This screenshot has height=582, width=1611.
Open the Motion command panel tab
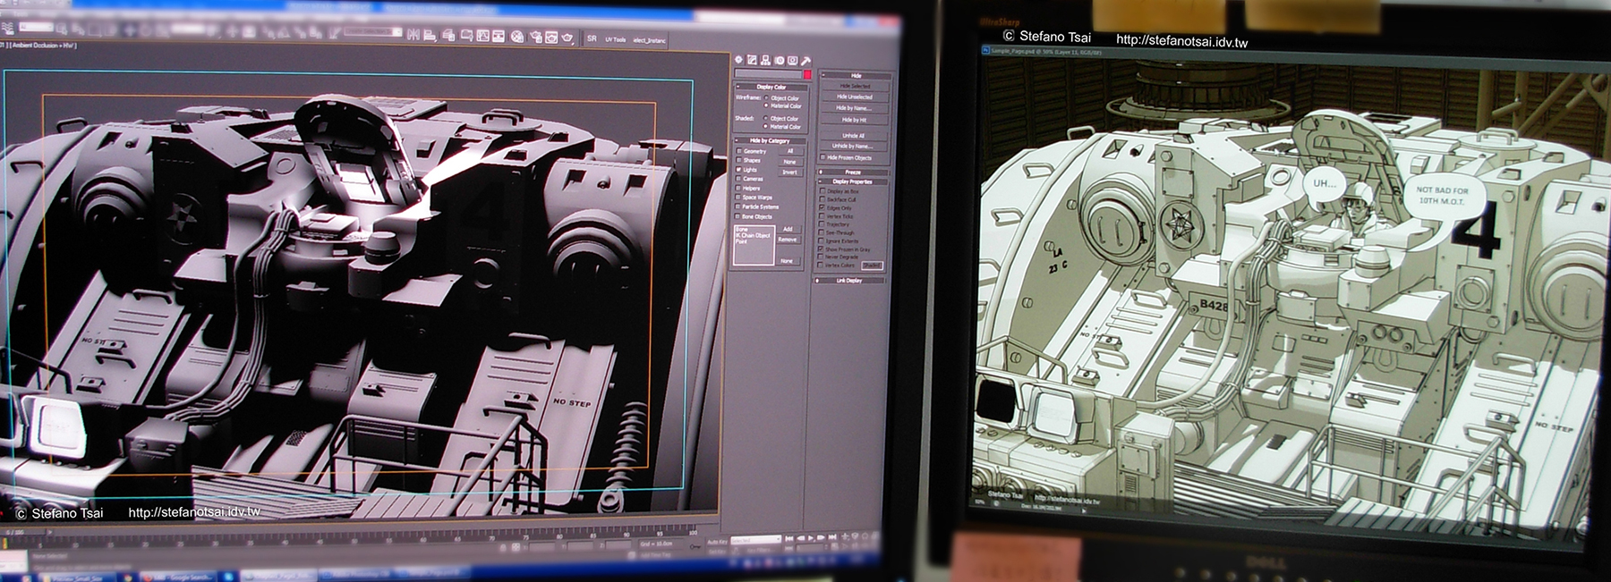point(779,60)
